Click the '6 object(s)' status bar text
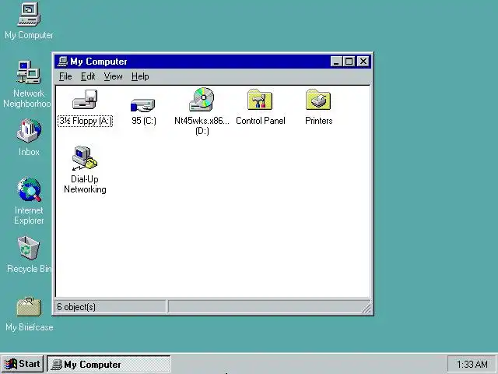This screenshot has height=374, width=498. pyautogui.click(x=76, y=307)
